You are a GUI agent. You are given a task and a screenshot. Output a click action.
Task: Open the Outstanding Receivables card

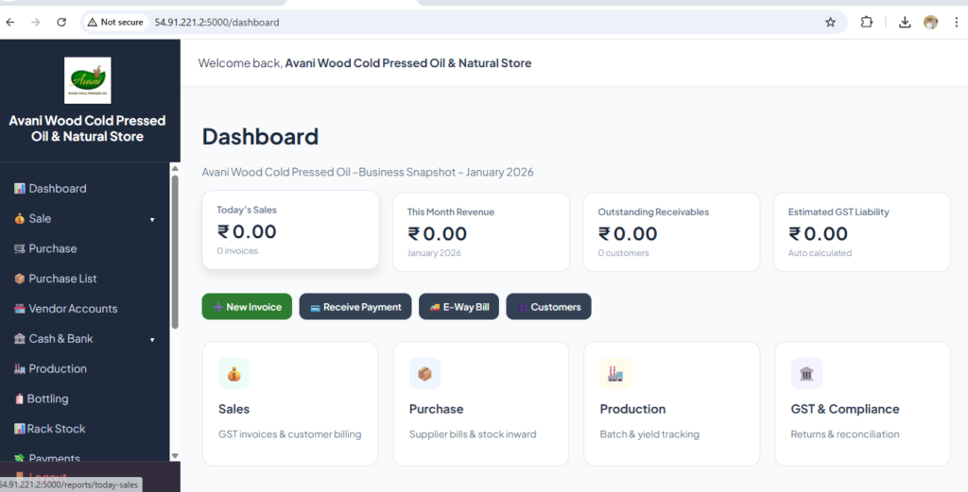(x=672, y=231)
